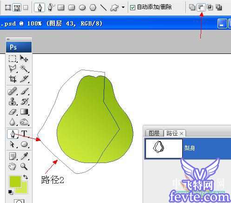Click the Ps logo at toolbox top
This screenshot has height=203, width=231.
19,47
